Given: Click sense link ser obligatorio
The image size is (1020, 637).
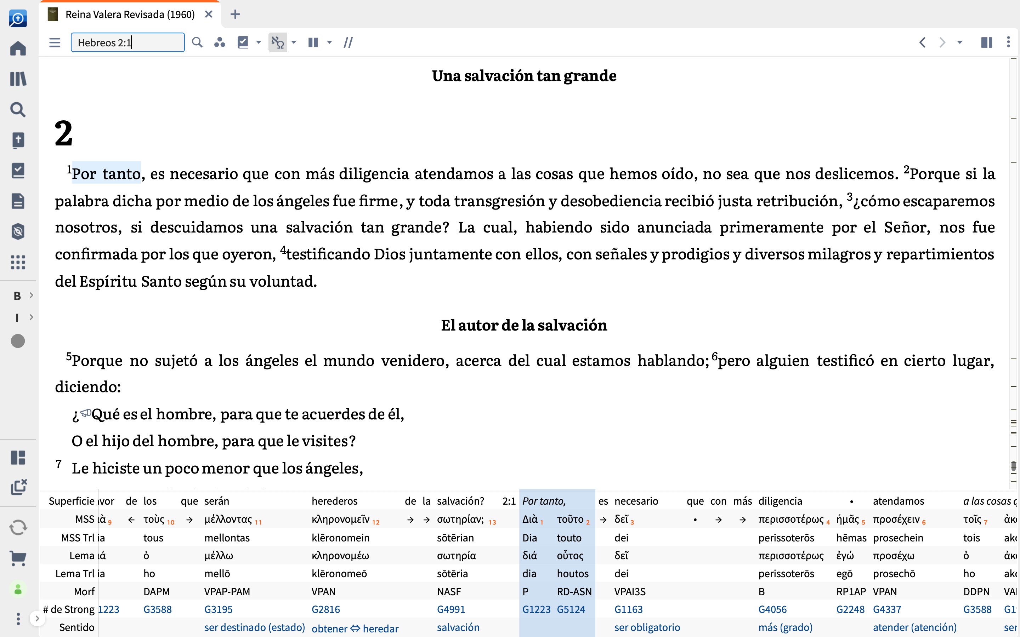Looking at the screenshot, I should click(647, 627).
